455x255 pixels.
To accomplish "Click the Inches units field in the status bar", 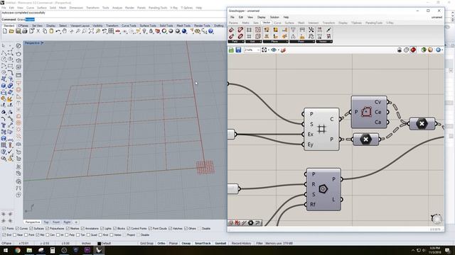I will (x=86, y=243).
